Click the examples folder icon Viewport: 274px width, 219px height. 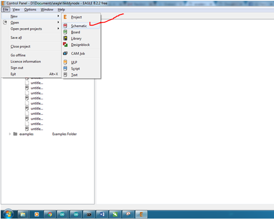tap(15, 134)
